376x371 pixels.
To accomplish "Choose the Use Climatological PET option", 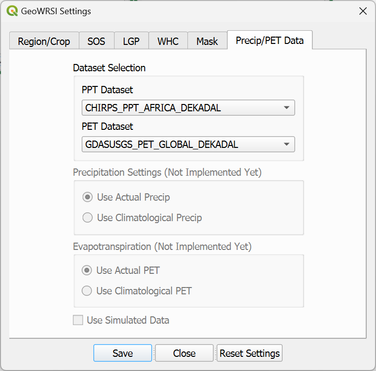I will 87,291.
